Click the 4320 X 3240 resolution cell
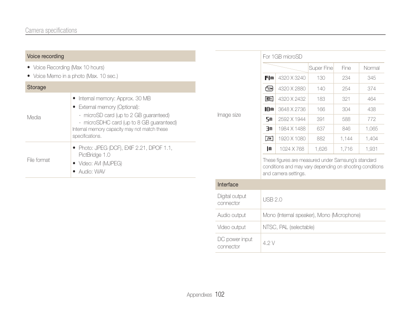Screen dimensions: 411x310 (292, 78)
